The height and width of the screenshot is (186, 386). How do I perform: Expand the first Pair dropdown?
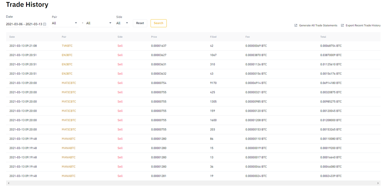(x=65, y=23)
